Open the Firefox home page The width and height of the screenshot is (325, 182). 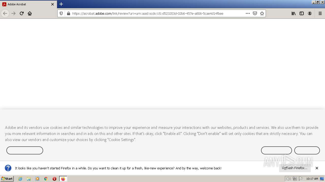tap(30, 13)
